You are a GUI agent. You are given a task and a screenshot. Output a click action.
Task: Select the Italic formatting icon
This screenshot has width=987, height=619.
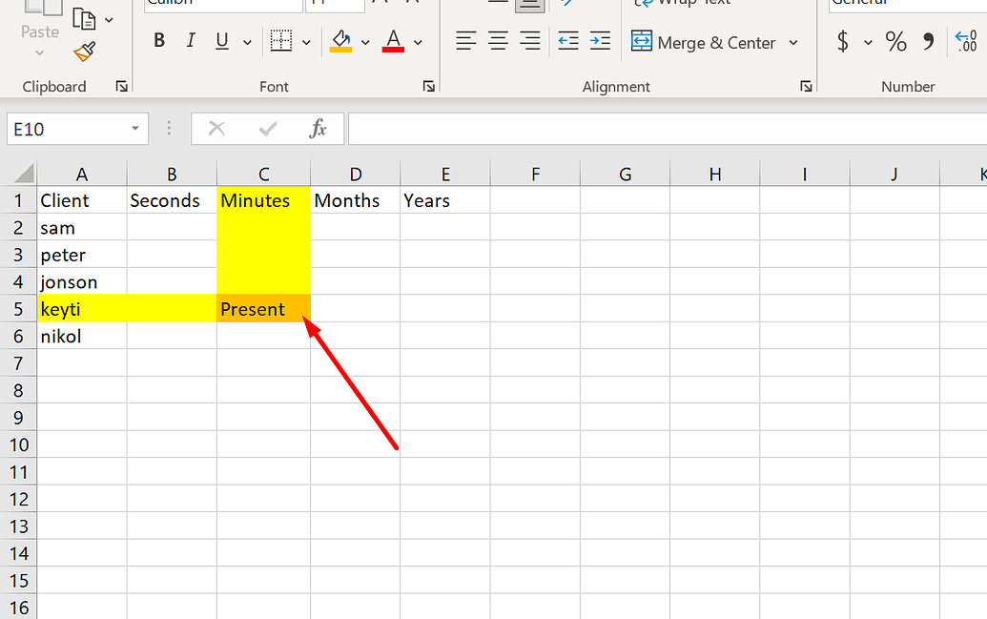(x=191, y=41)
